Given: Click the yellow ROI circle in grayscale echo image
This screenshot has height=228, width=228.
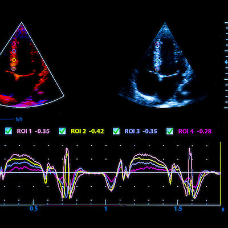Looking at the screenshot, I should click(157, 60).
